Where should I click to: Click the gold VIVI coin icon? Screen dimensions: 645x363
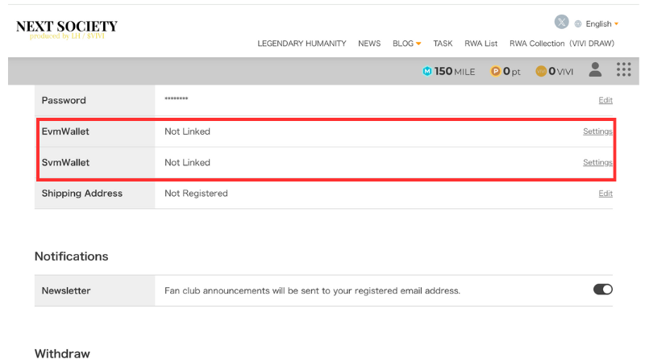(541, 71)
